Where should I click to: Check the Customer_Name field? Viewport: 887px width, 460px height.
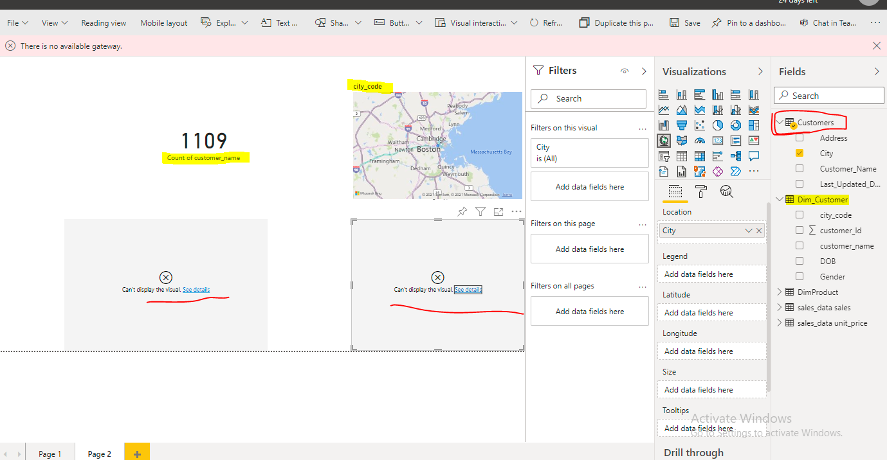tap(800, 169)
